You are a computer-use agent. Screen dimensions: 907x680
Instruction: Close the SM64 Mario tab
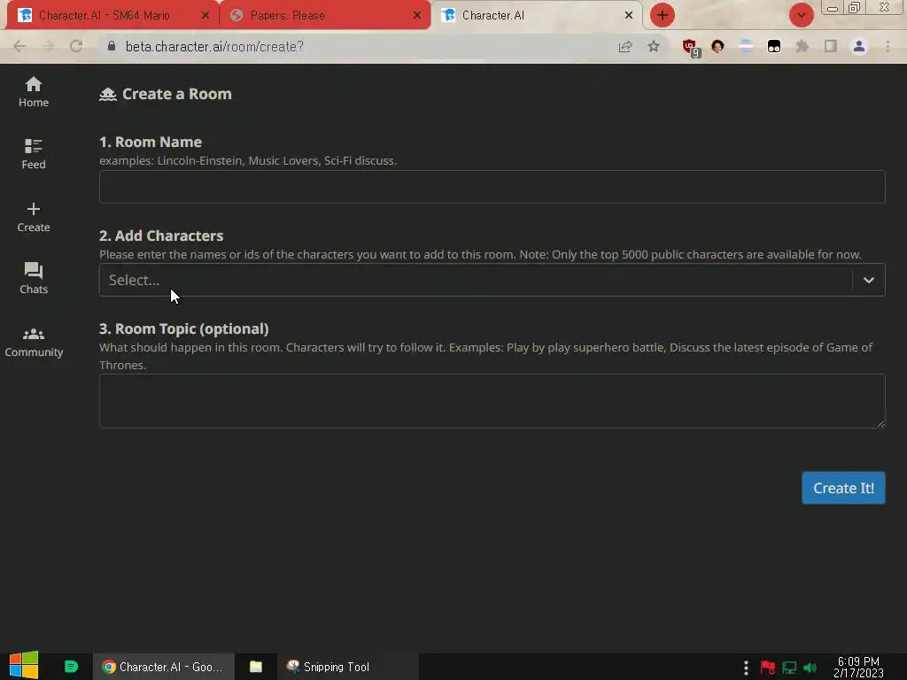point(205,16)
